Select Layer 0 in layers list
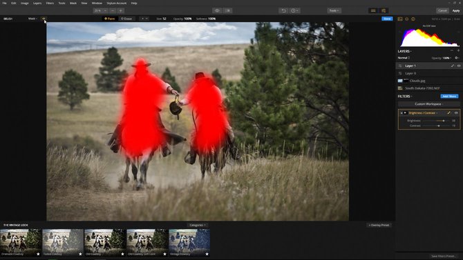Image resolution: width=463 pixels, height=260 pixels. click(x=428, y=73)
